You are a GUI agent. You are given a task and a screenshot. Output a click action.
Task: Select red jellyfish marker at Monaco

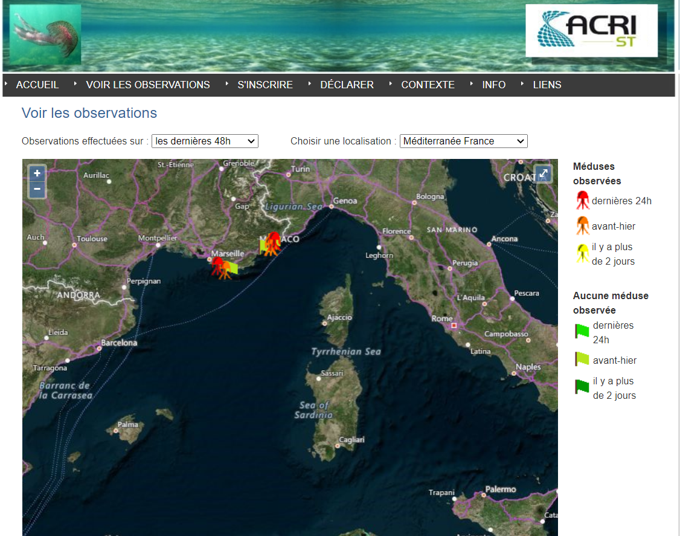274,237
